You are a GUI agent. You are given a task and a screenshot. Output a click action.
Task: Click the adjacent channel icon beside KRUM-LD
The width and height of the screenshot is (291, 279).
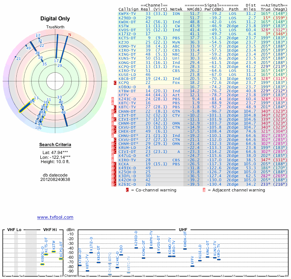(x=113, y=147)
